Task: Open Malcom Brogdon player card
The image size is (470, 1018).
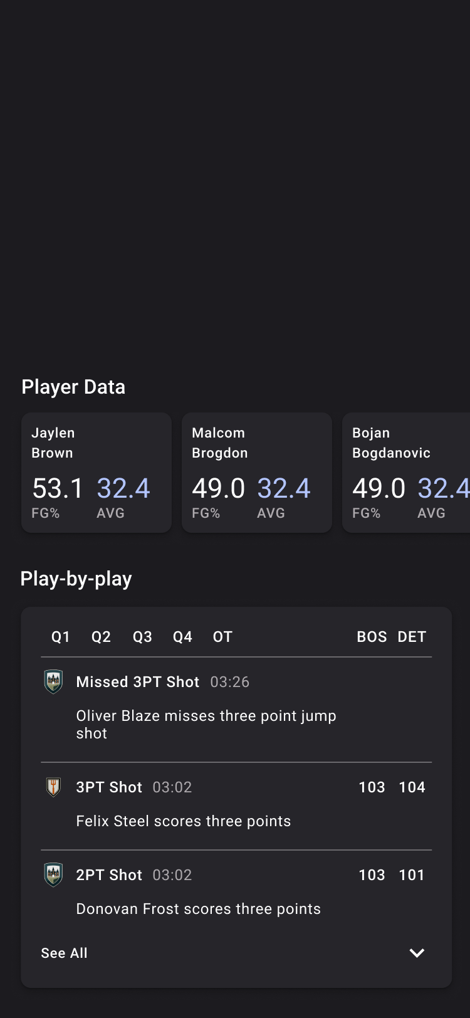Action: (257, 473)
